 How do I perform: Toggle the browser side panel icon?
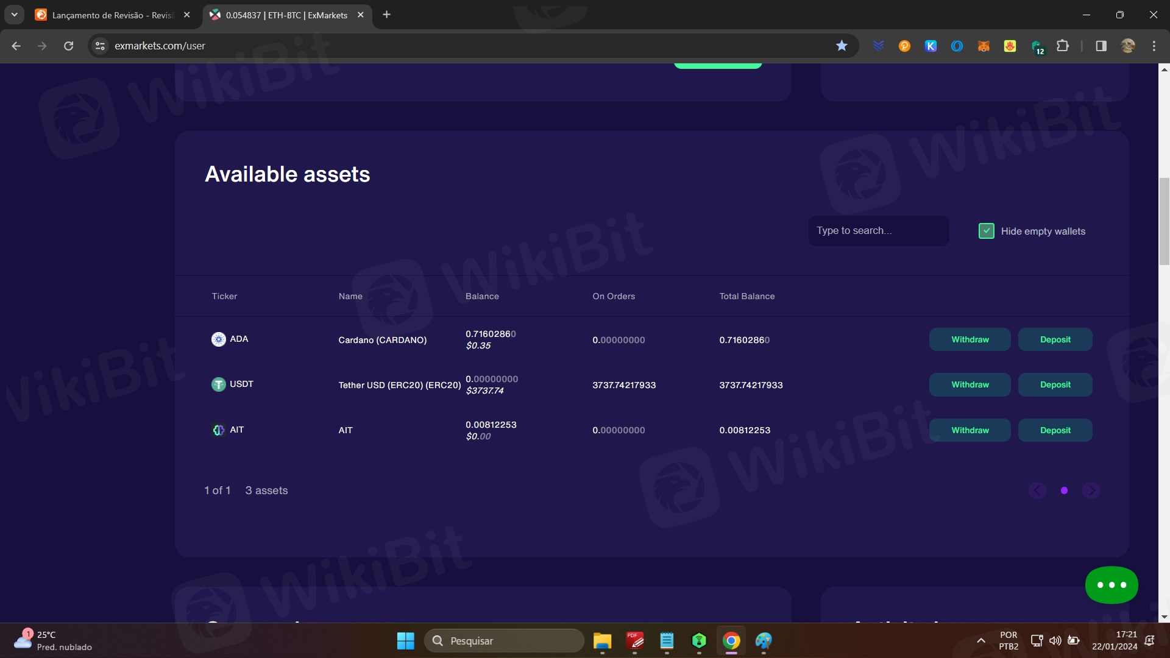pos(1101,46)
